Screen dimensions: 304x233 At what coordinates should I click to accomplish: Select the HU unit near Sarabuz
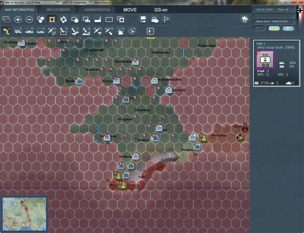(x=155, y=138)
